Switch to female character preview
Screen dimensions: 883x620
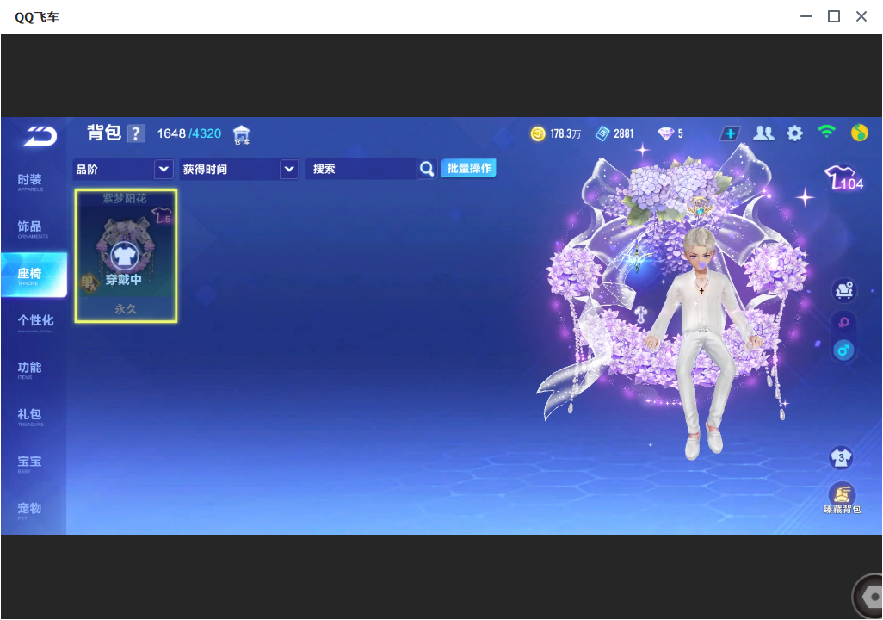pyautogui.click(x=843, y=323)
